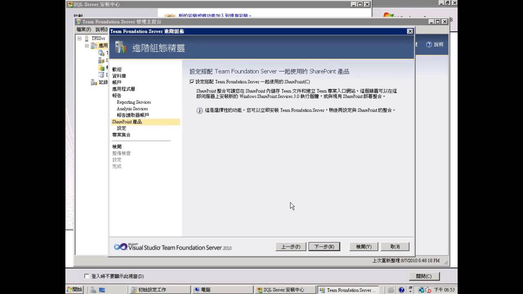The width and height of the screenshot is (523, 294).
Task: Click the Visual Studio infinity logo
Action: pyautogui.click(x=121, y=247)
